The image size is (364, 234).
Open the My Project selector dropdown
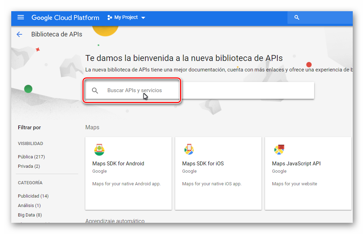point(126,18)
